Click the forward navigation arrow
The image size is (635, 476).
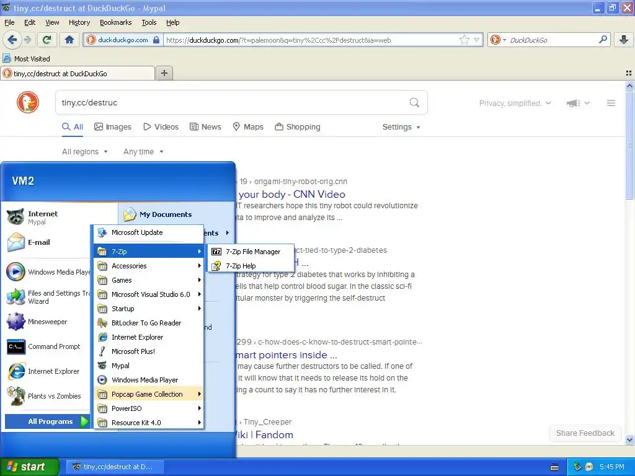pyautogui.click(x=28, y=40)
